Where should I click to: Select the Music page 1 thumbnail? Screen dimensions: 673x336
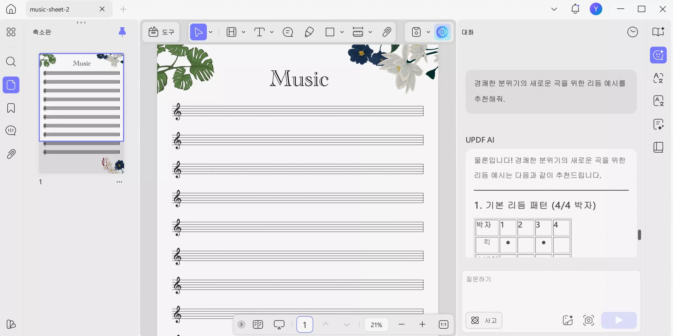point(81,113)
